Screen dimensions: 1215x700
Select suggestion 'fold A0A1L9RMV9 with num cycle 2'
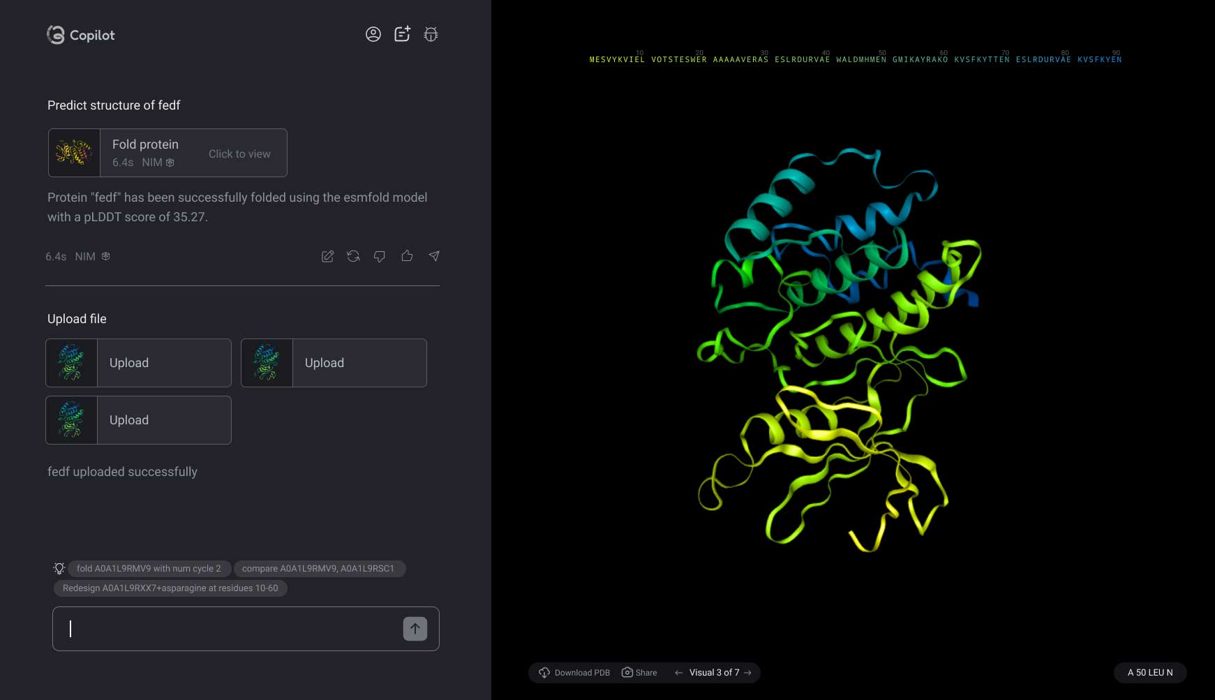point(149,569)
